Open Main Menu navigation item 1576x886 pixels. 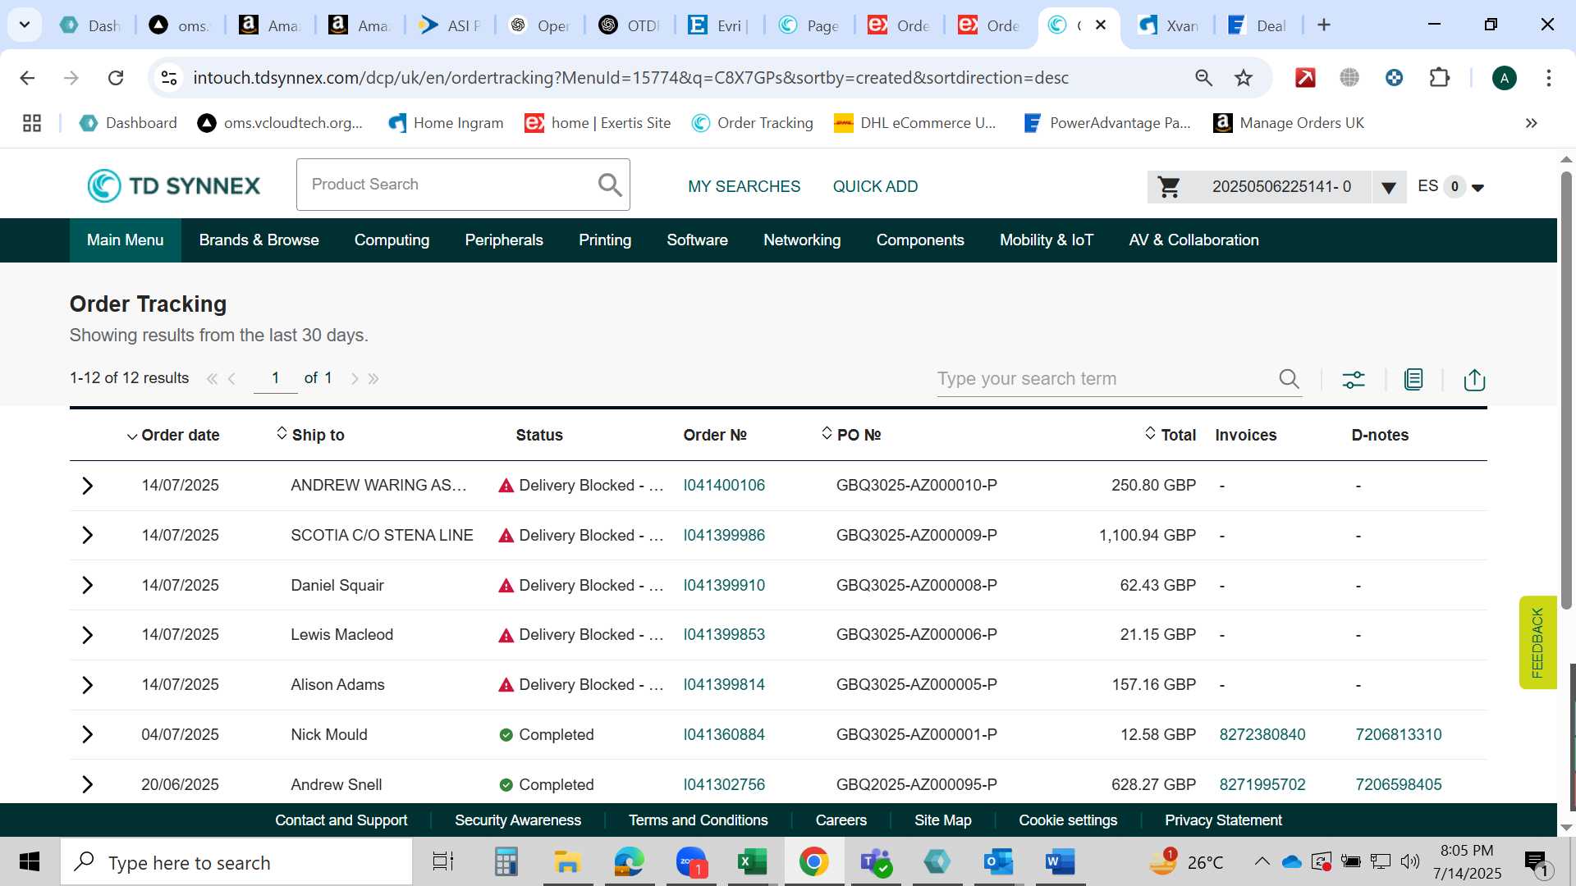point(125,240)
